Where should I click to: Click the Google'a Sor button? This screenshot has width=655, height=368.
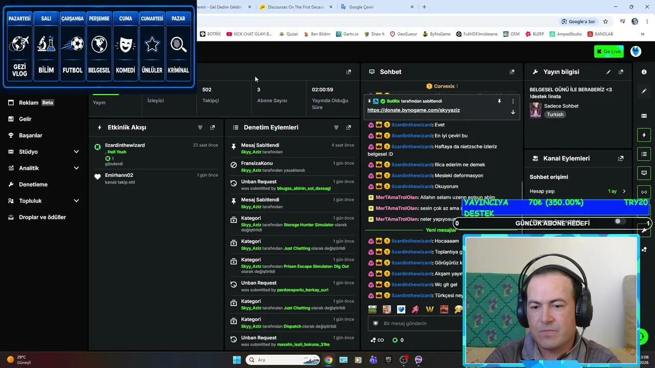point(578,21)
